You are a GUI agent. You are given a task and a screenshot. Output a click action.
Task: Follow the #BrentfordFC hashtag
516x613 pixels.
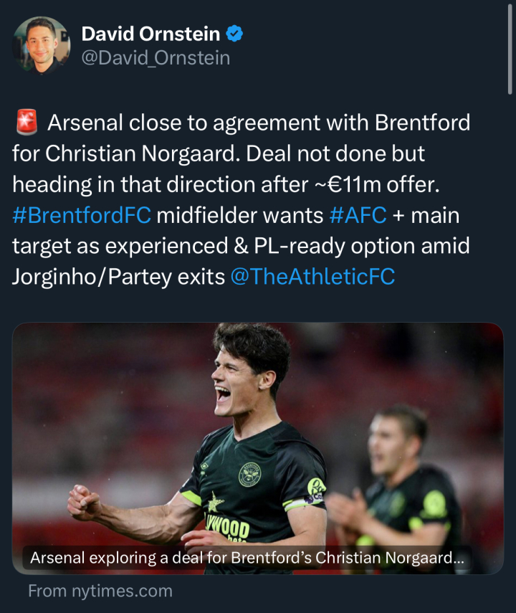(81, 215)
